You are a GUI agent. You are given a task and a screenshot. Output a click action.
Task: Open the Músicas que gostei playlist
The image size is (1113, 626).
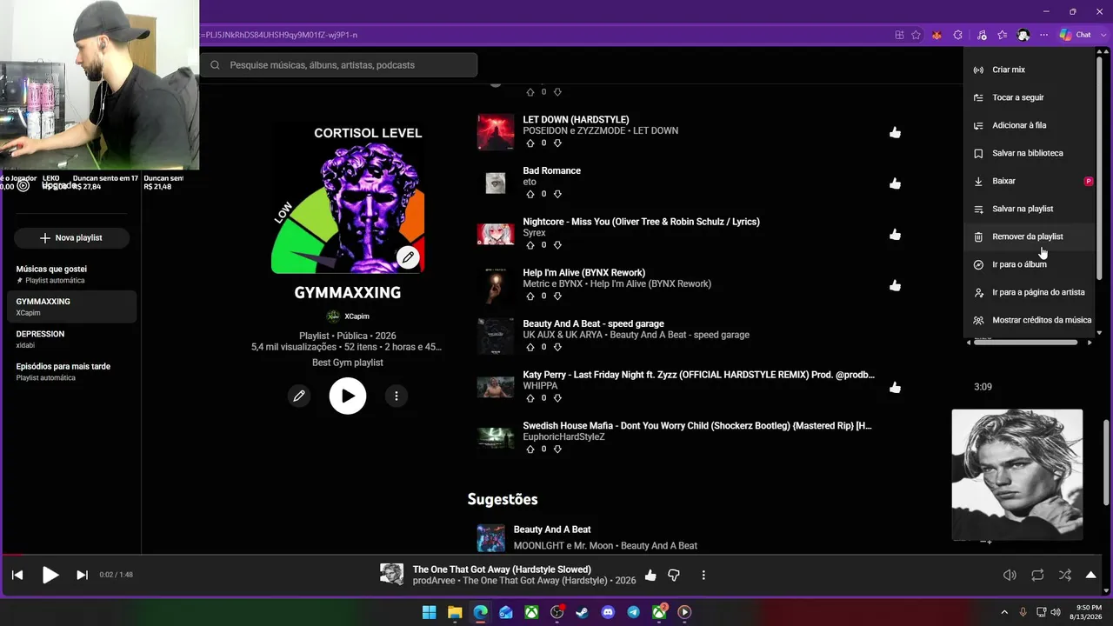[x=70, y=274]
